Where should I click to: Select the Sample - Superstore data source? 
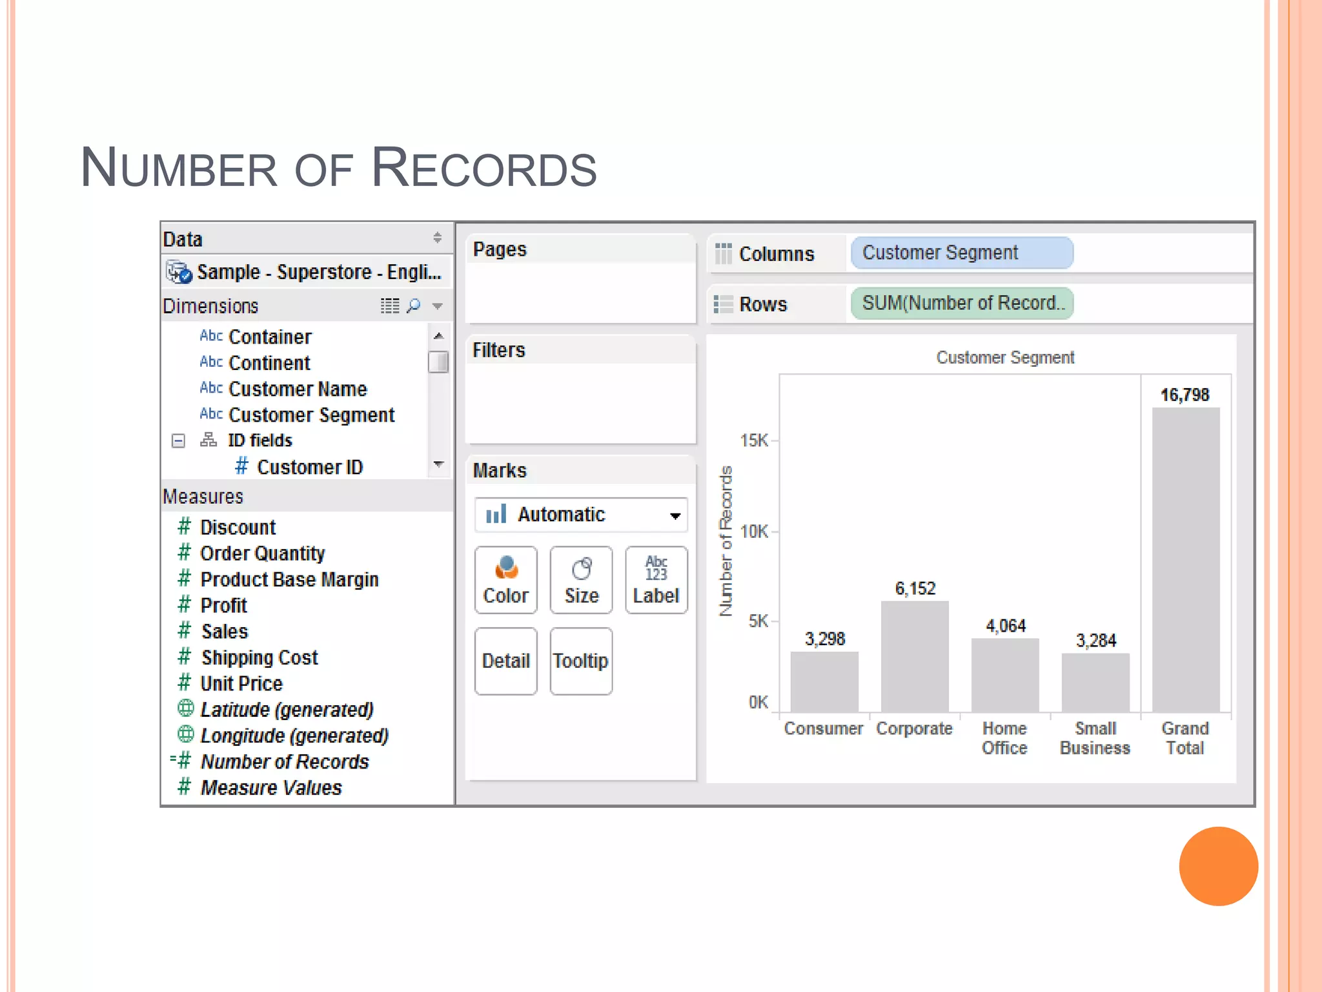pos(307,272)
